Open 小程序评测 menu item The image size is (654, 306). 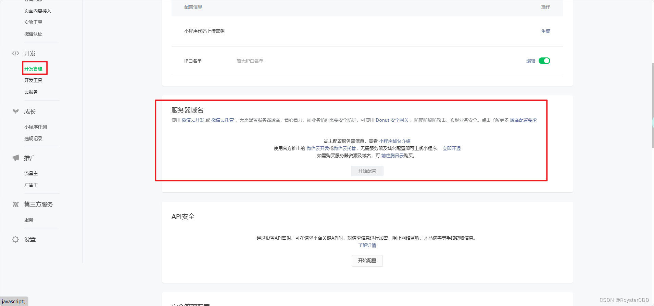coord(36,127)
